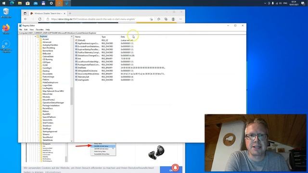
Task: Select the RunMRU key
Action: [46, 114]
